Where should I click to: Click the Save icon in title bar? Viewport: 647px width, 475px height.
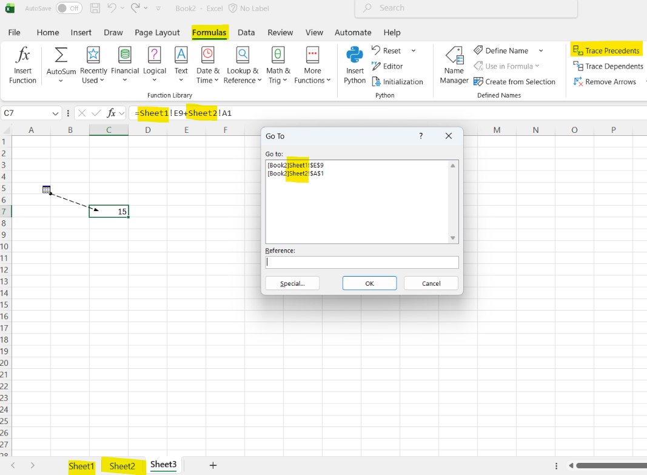95,8
